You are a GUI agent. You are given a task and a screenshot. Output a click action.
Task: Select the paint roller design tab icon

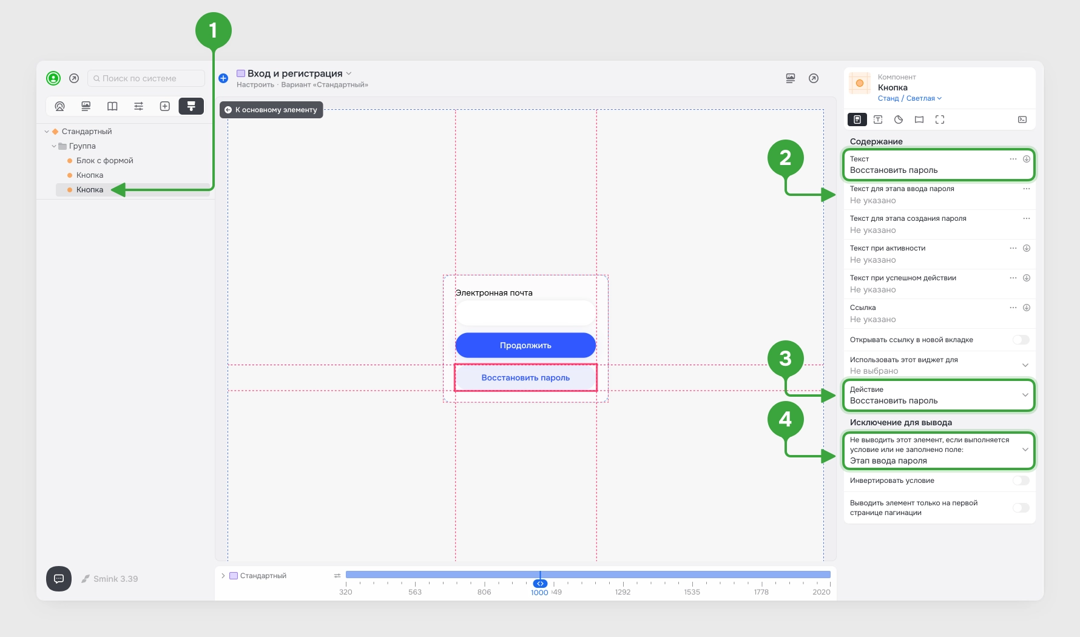[x=191, y=106]
